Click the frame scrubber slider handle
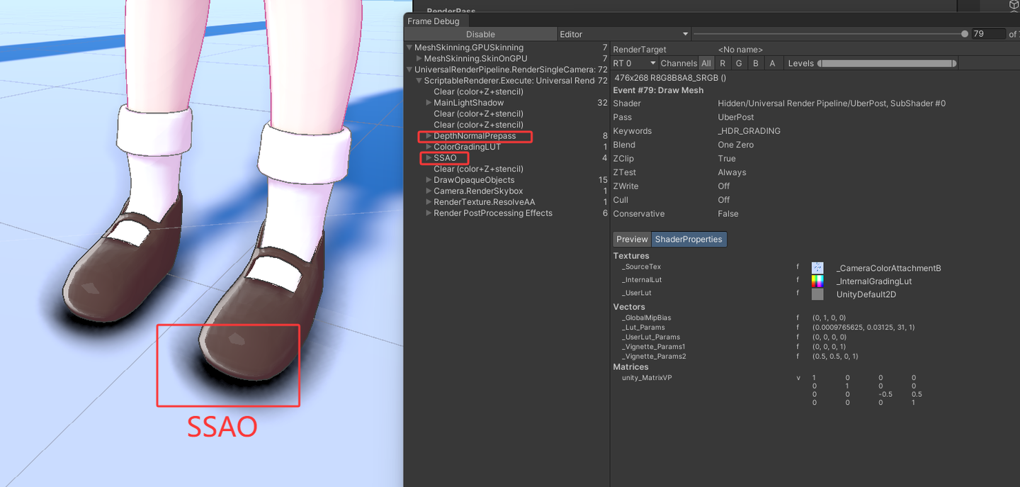This screenshot has height=487, width=1020. click(965, 33)
